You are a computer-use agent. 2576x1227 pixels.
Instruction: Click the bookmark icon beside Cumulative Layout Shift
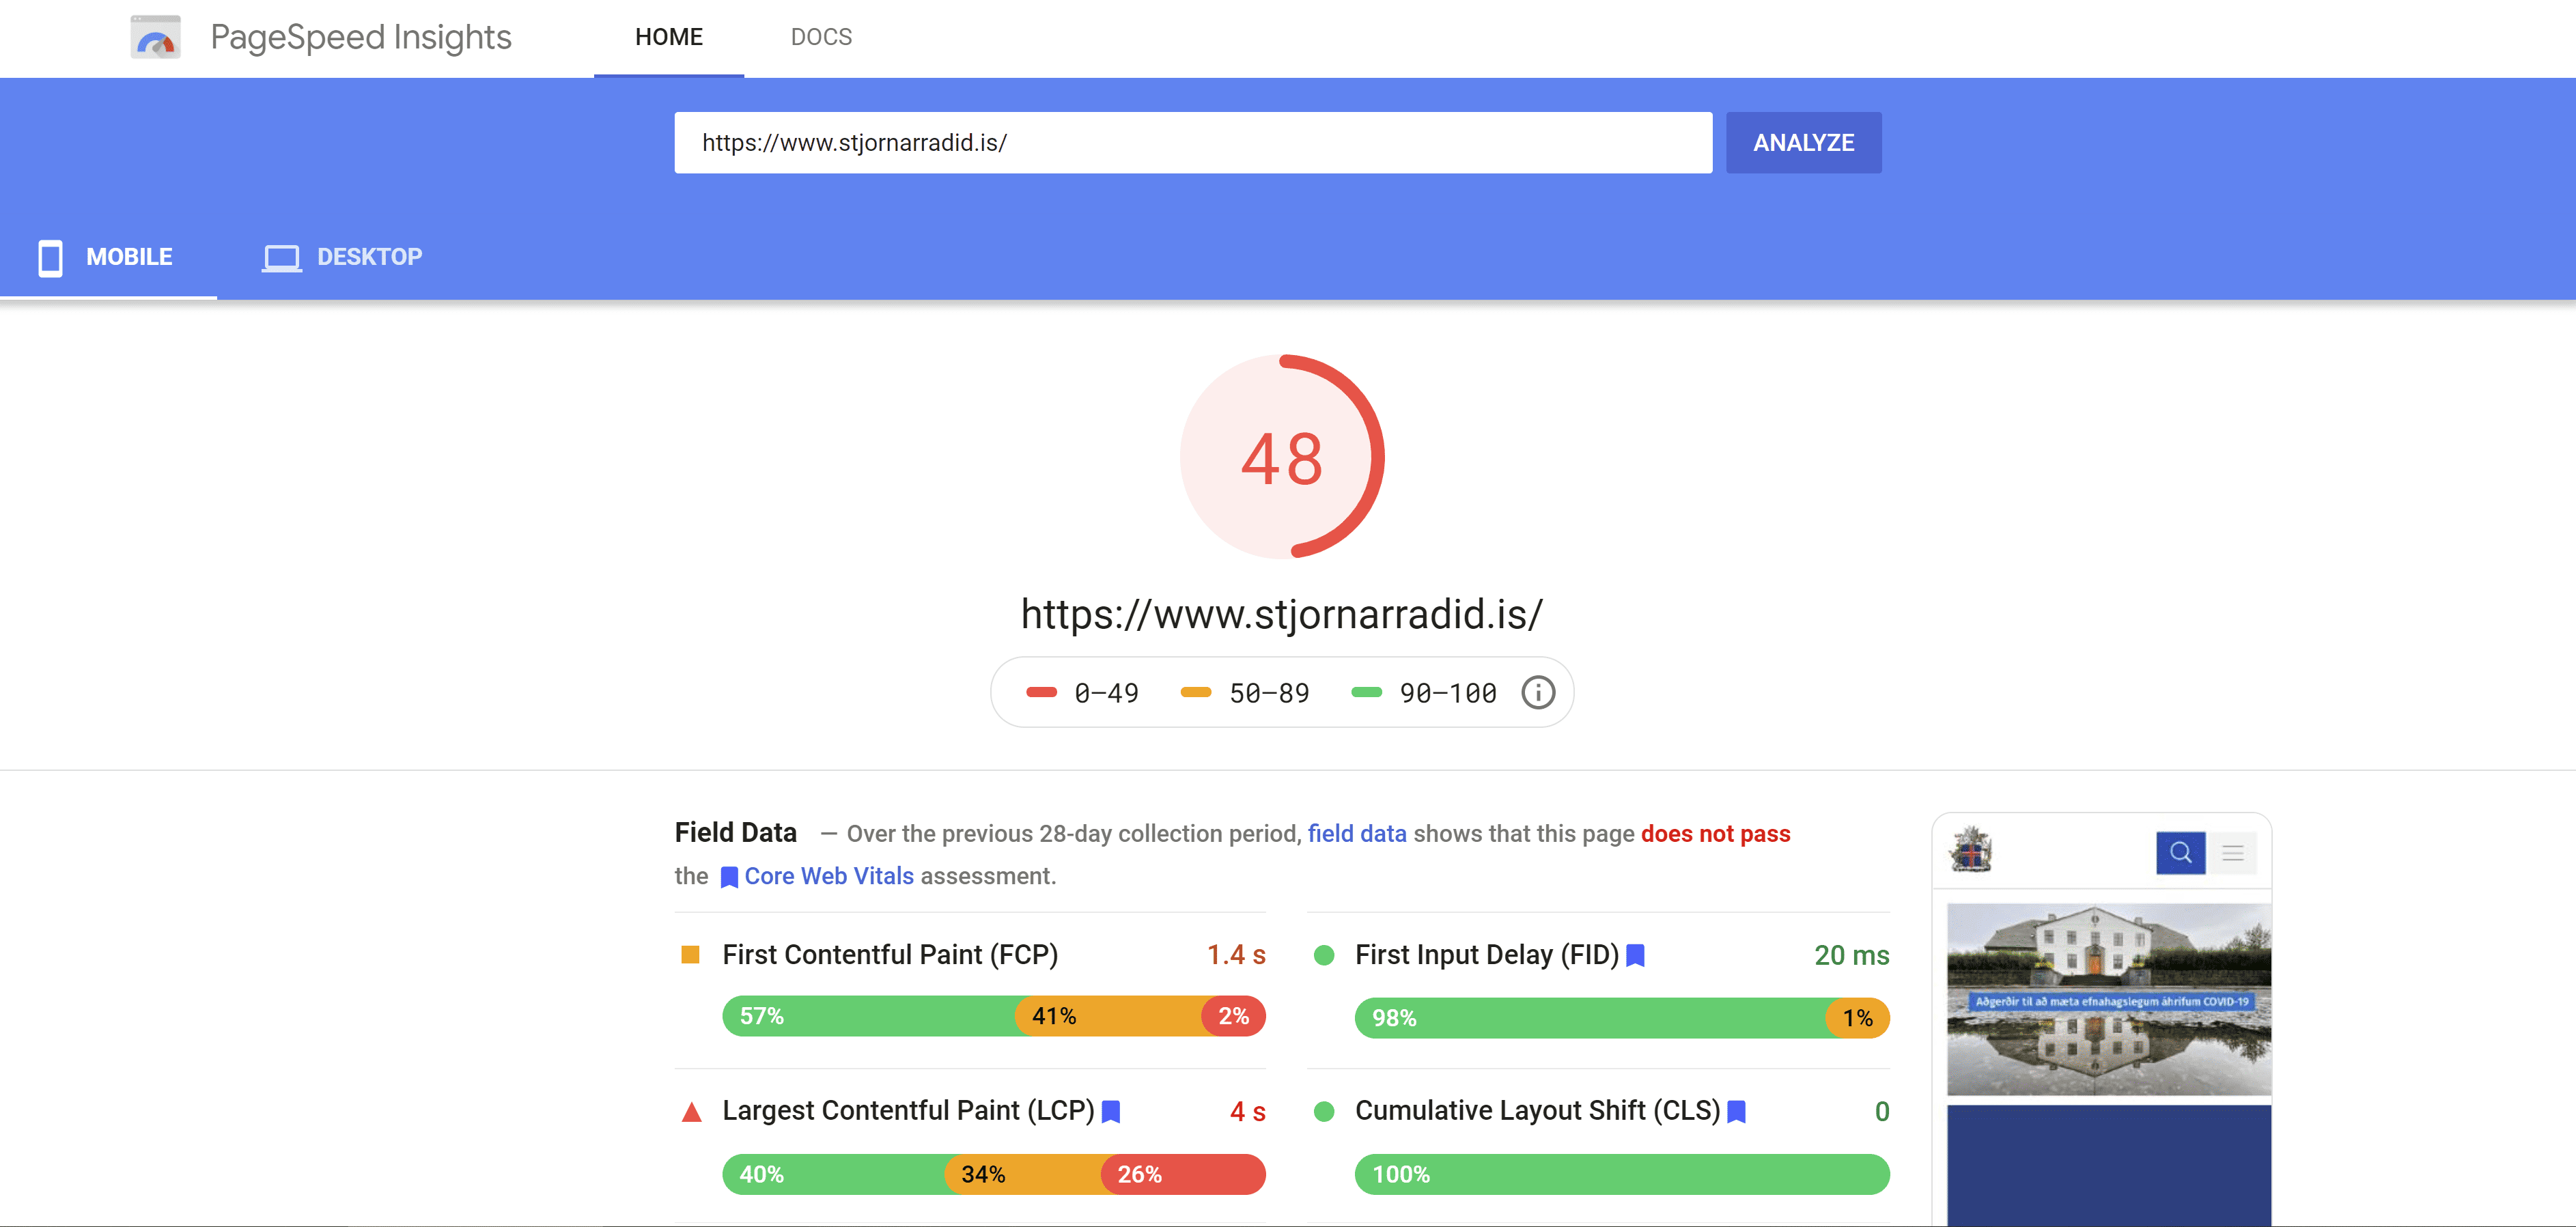point(1737,1111)
